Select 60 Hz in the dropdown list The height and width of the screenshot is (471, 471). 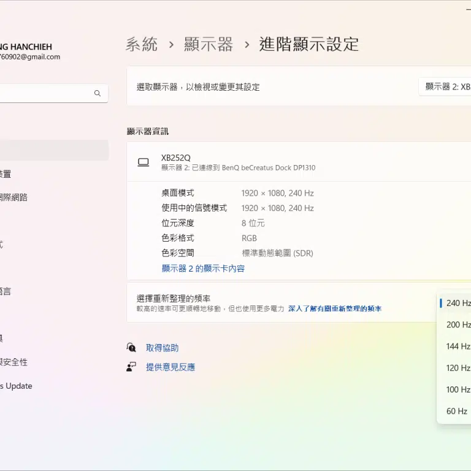click(456, 411)
